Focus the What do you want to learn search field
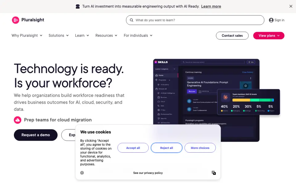This screenshot has height=185, width=296. click(195, 20)
